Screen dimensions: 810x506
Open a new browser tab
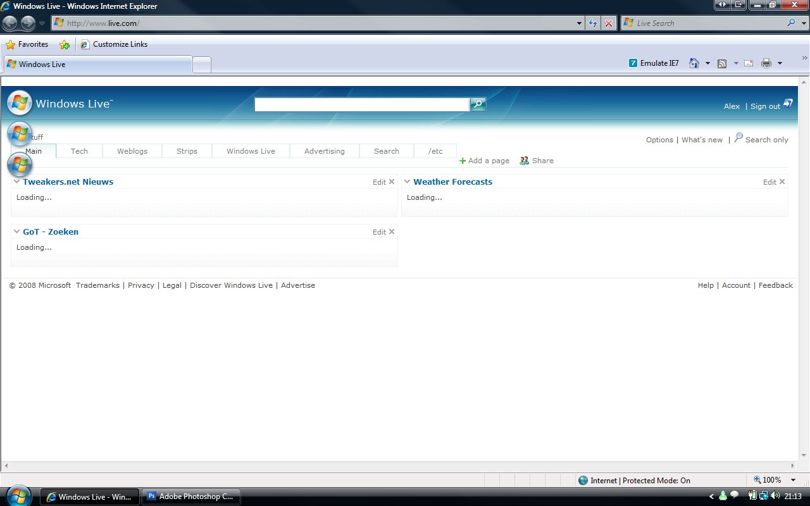(202, 65)
